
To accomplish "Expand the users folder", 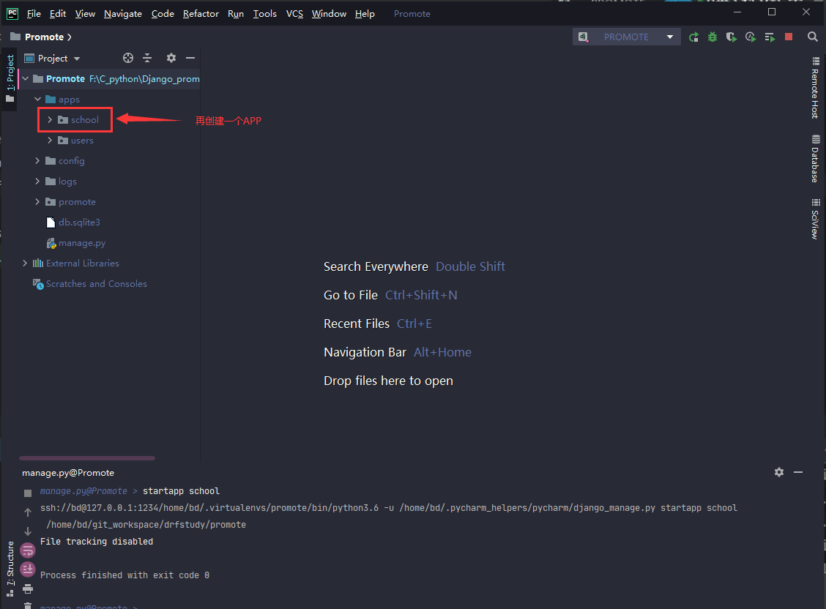I will pyautogui.click(x=50, y=140).
